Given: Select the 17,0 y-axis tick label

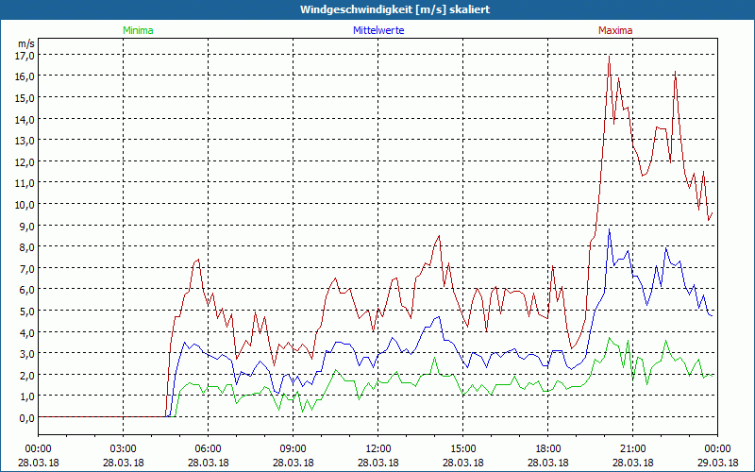Looking at the screenshot, I should [25, 55].
